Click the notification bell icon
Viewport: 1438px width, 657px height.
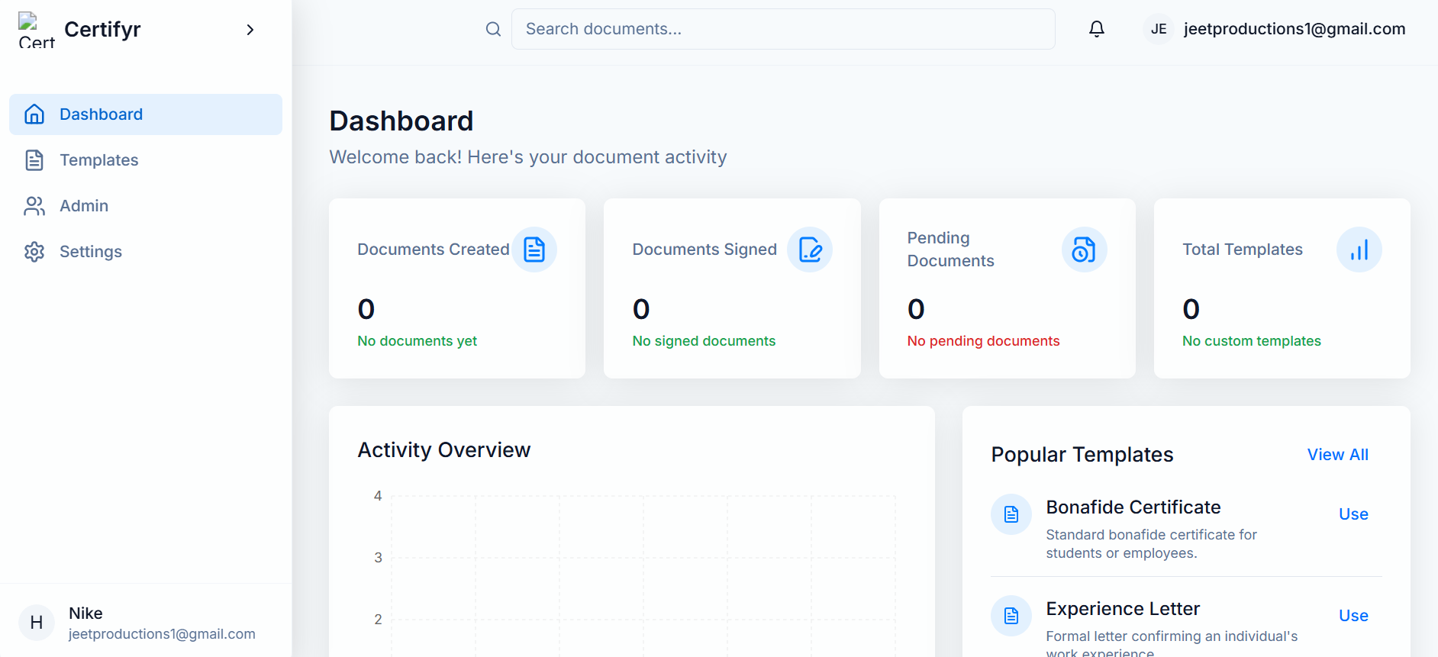click(1096, 29)
